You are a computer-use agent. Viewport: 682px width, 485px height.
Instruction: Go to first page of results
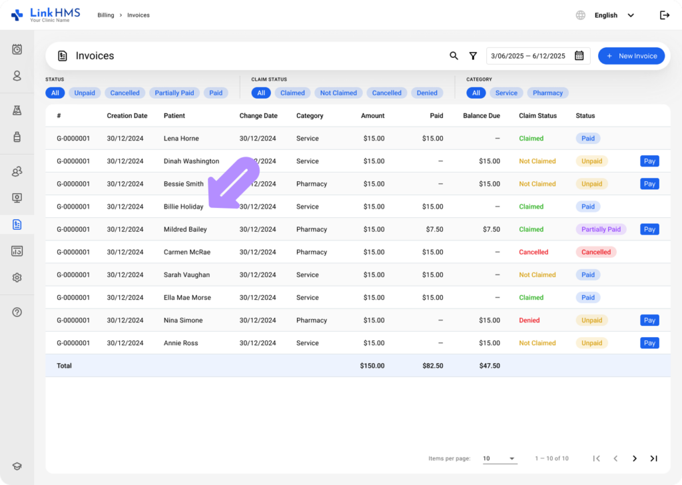[x=596, y=458]
